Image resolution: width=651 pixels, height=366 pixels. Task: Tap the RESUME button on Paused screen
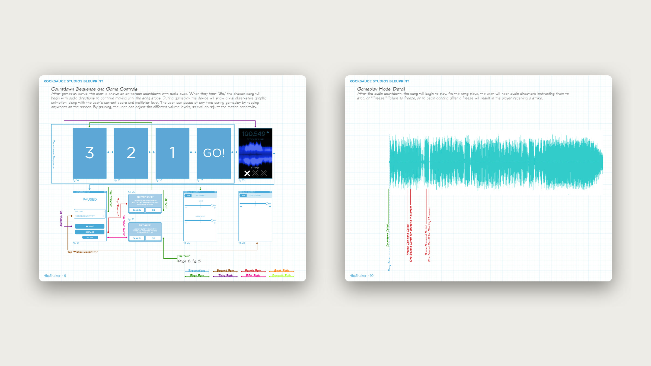[x=90, y=226]
